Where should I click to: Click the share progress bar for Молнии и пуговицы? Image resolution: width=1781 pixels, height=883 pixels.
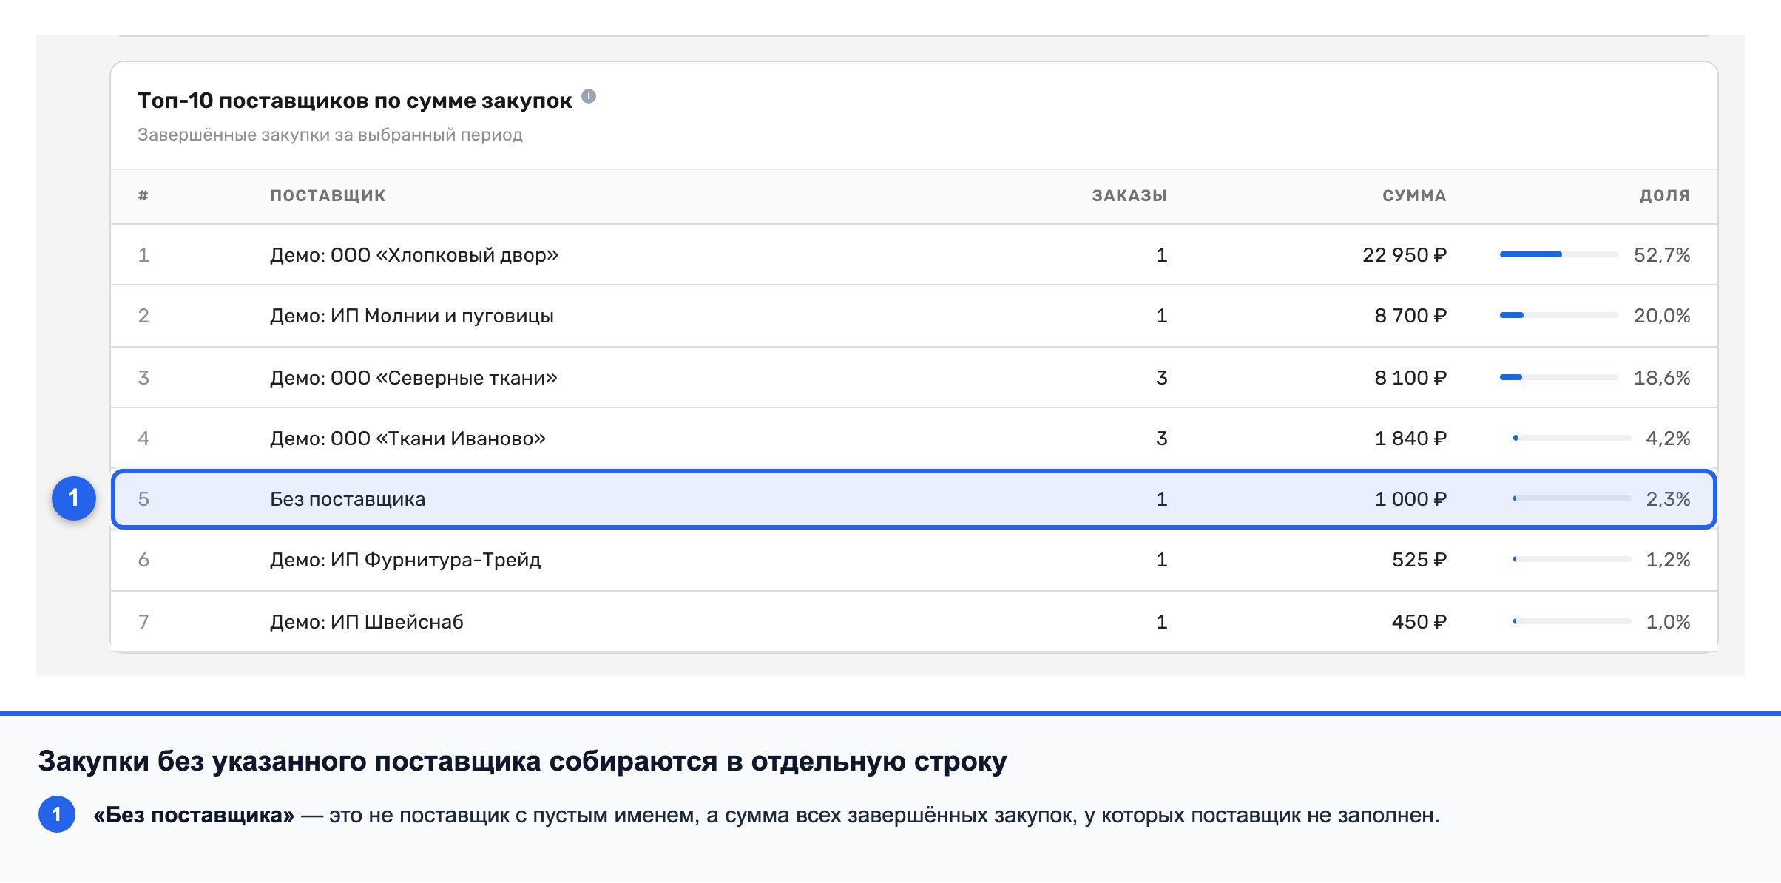pyautogui.click(x=1559, y=315)
